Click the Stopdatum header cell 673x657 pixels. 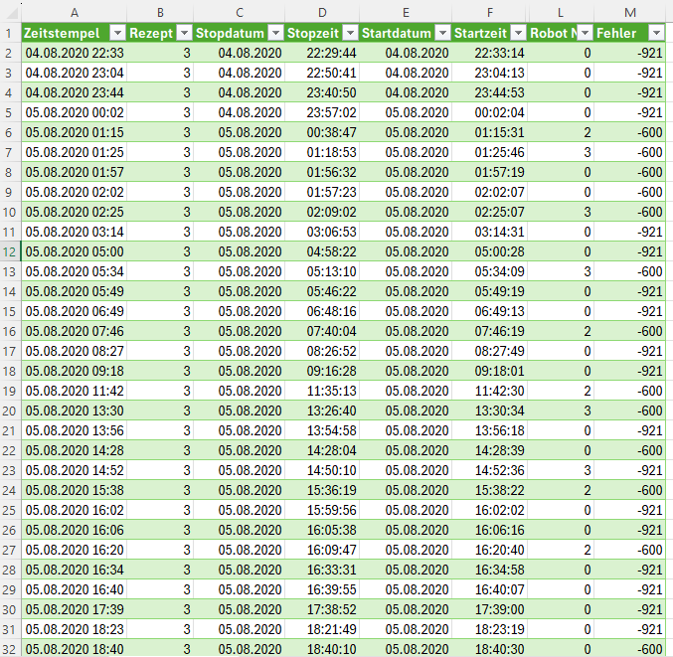239,33
